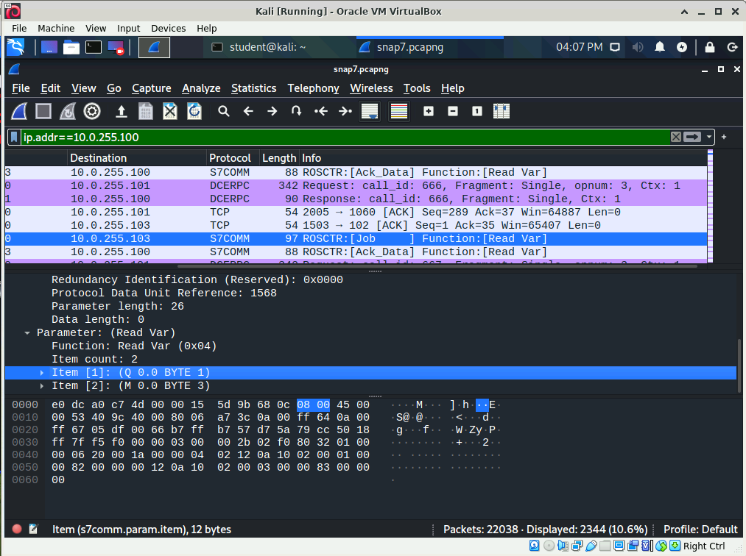Select Protocol Data Unit Reference line

click(164, 293)
